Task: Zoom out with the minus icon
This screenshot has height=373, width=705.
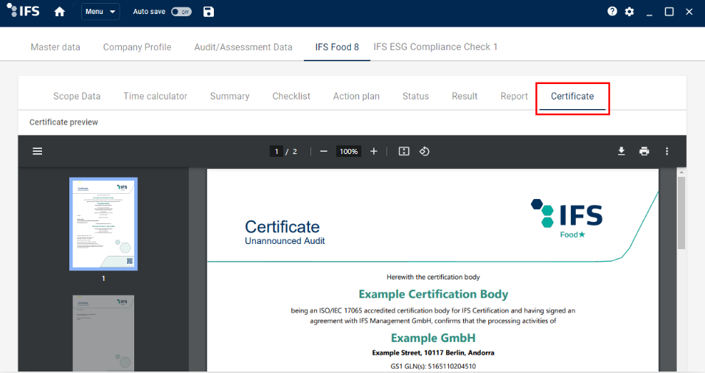Action: click(324, 151)
